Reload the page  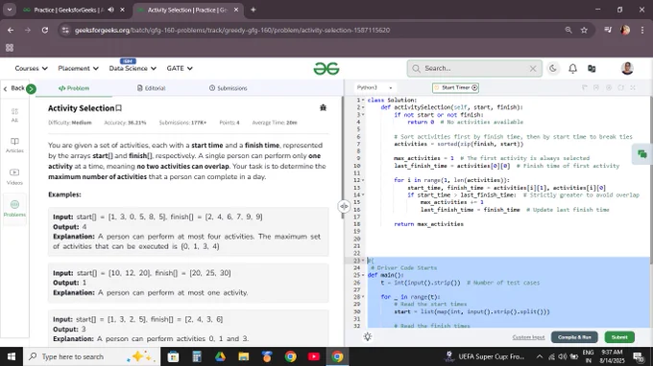click(x=45, y=30)
